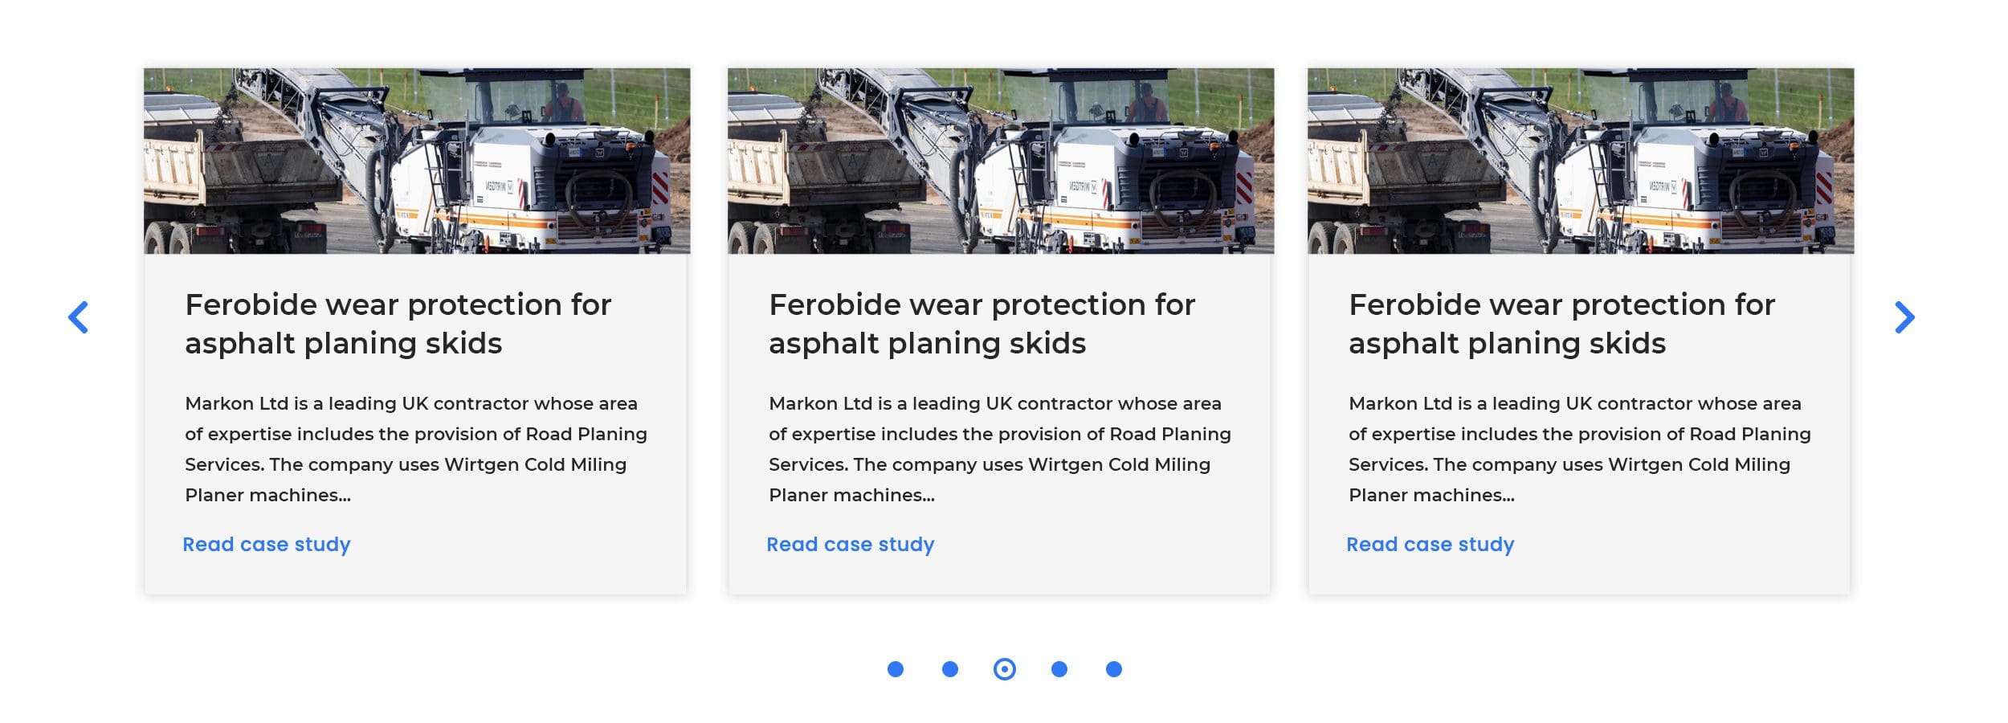The image size is (2008, 723).
Task: Click the next slide right arrow
Action: 1904,317
